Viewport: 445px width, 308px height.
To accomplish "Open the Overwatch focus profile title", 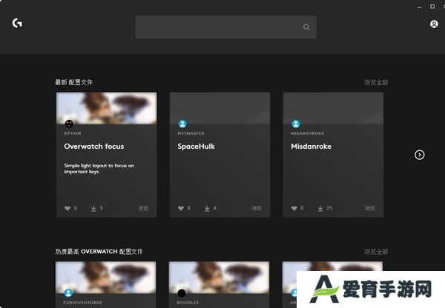I will tap(94, 147).
